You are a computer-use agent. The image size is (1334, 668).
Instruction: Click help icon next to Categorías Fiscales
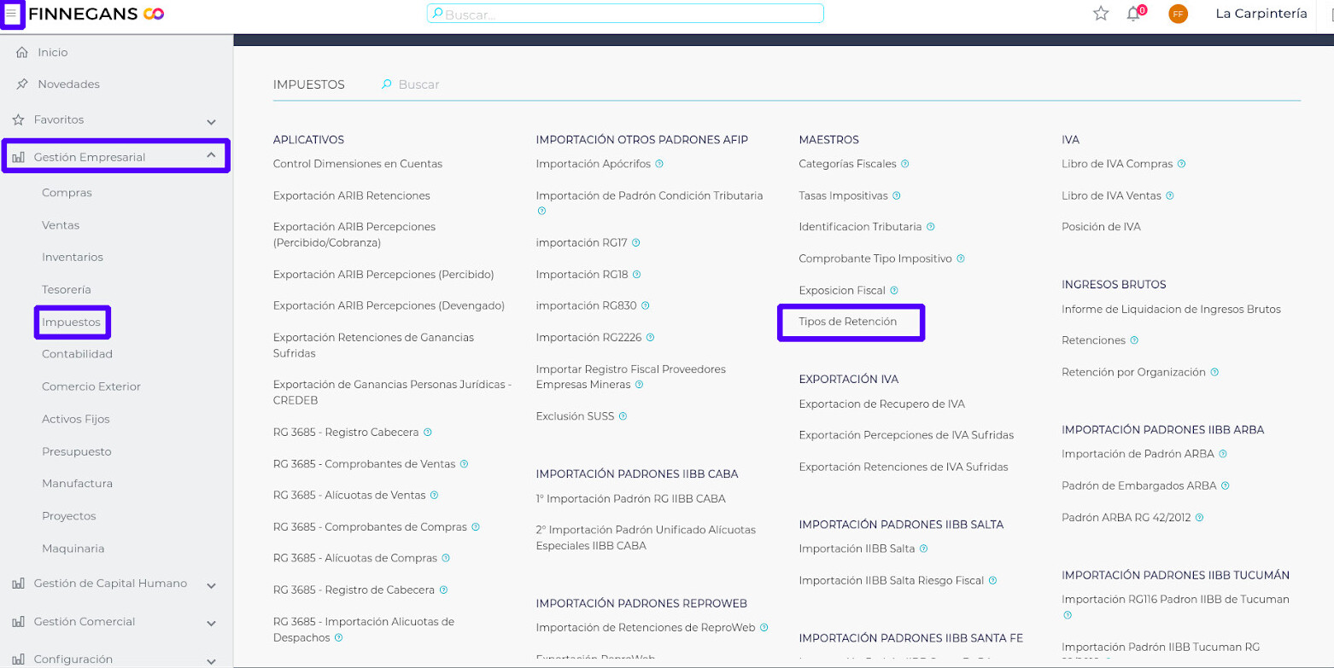(x=904, y=164)
